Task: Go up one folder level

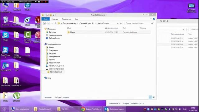Action: (x=55, y=23)
